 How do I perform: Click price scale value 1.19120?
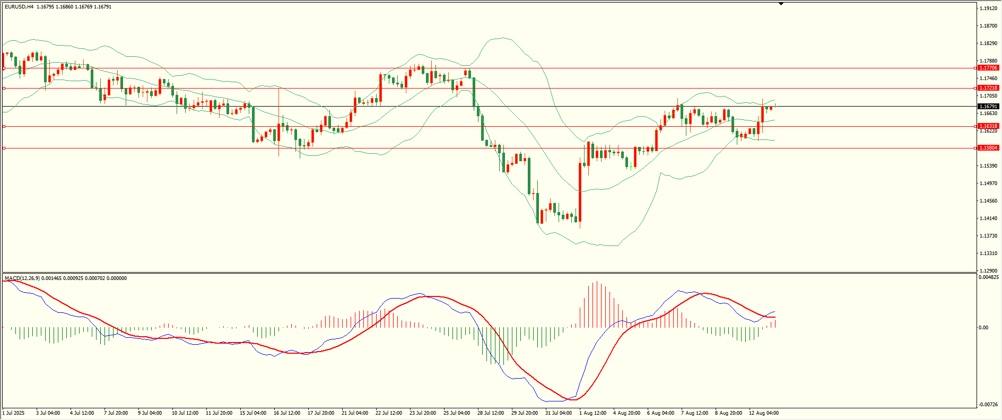pyautogui.click(x=989, y=8)
